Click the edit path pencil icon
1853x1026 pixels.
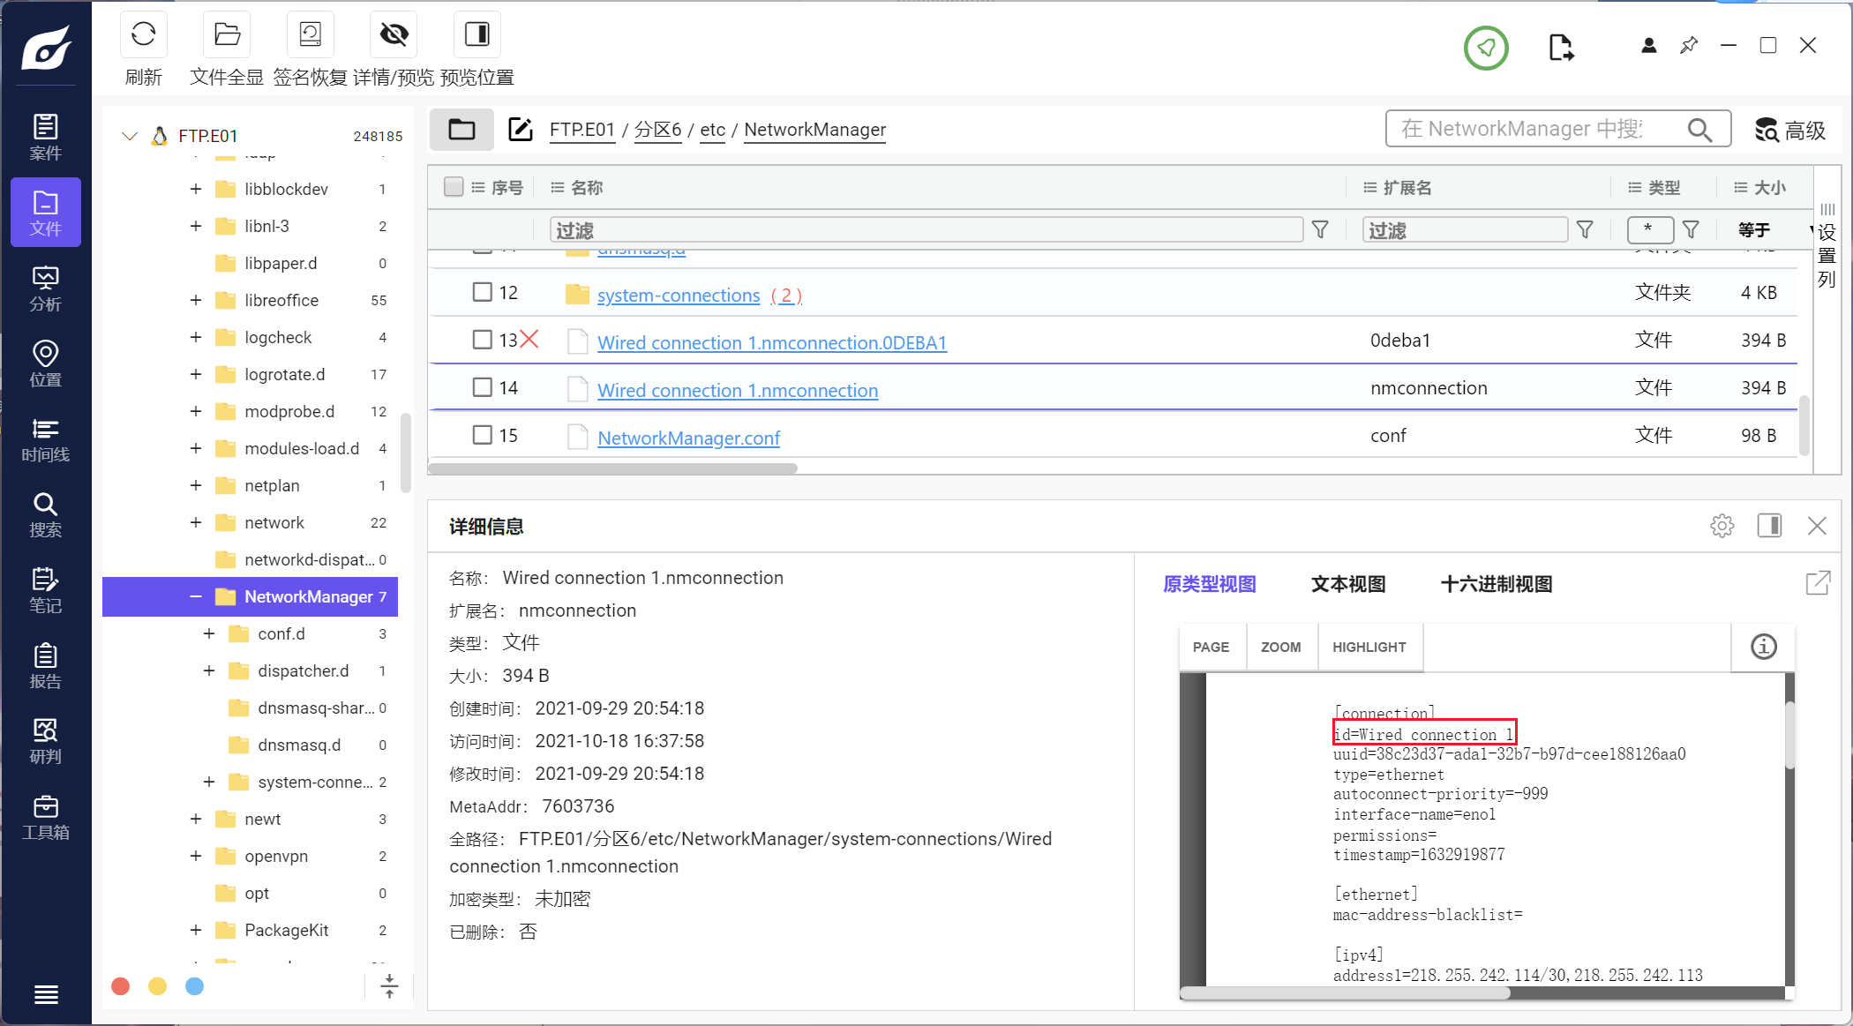click(x=521, y=130)
